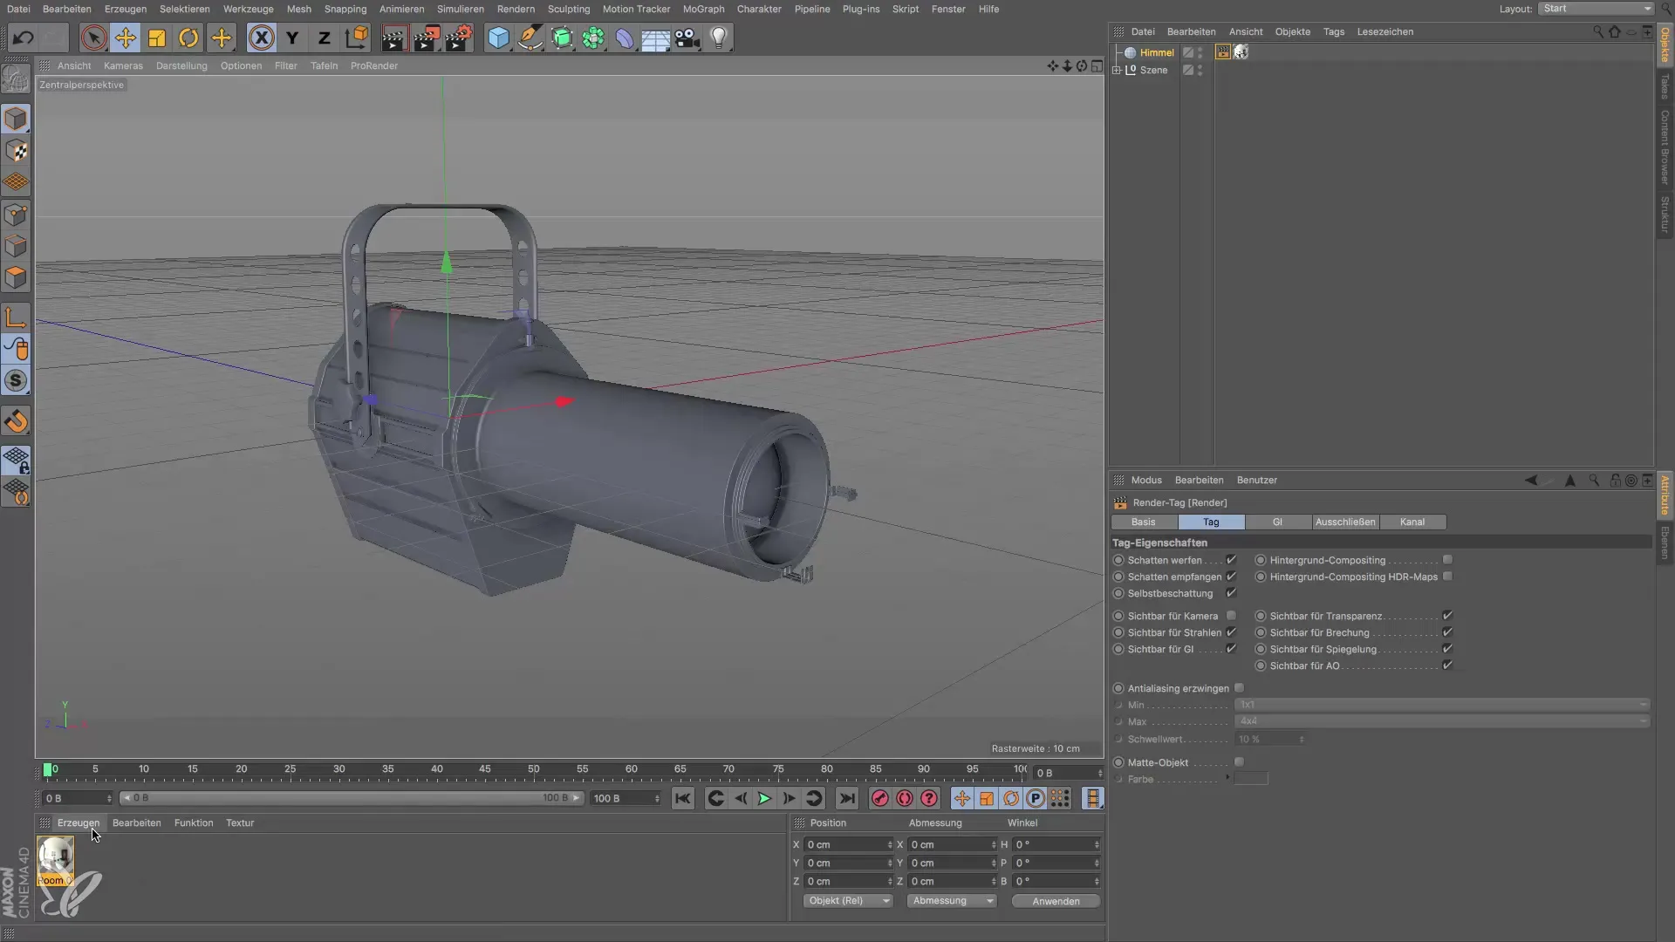Click the record keyframe button
Viewport: 1675px width, 942px height.
click(880, 798)
